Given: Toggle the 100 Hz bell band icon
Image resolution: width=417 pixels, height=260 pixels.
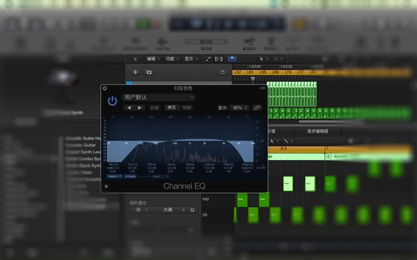Looking at the screenshot, I should click(x=151, y=117).
